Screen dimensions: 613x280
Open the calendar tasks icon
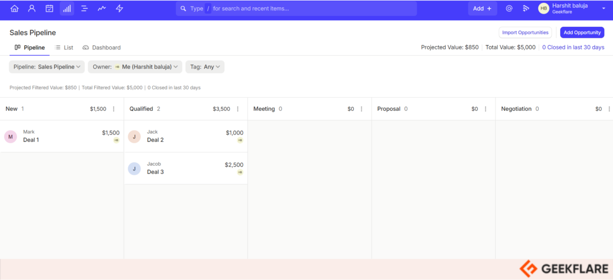[49, 8]
